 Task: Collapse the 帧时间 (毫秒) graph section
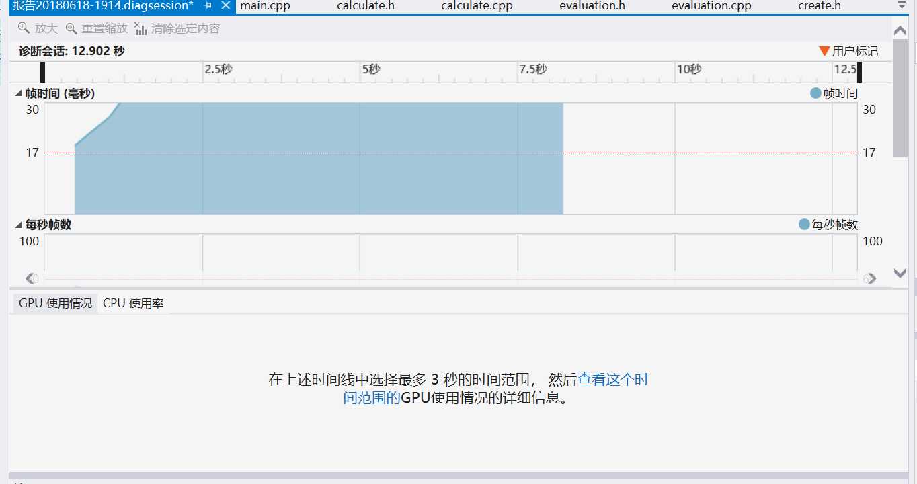coord(19,94)
